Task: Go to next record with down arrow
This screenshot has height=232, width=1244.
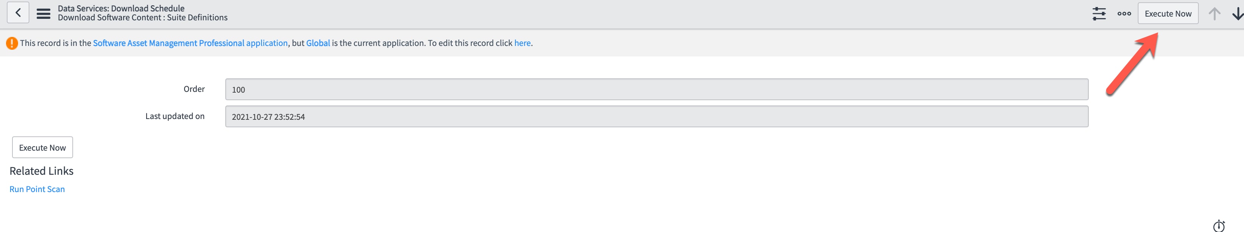Action: coord(1237,14)
